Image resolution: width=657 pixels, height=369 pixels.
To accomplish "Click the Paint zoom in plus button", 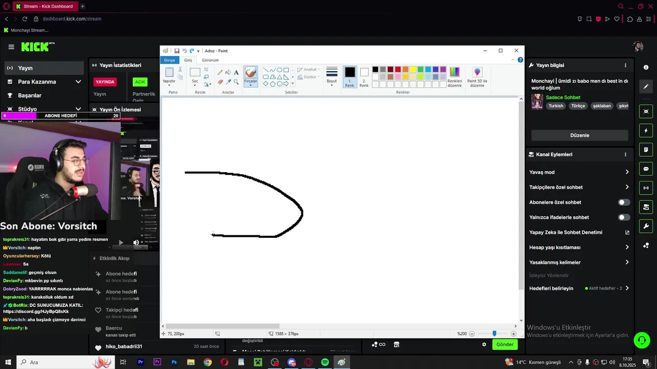I will 513,334.
